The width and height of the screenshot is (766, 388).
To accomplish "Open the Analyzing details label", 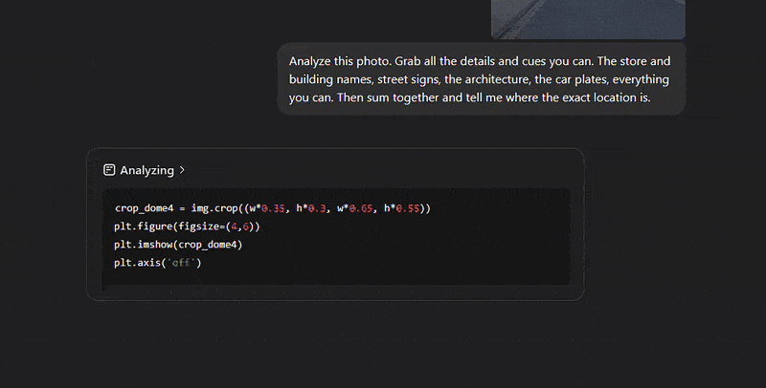I will pos(147,170).
